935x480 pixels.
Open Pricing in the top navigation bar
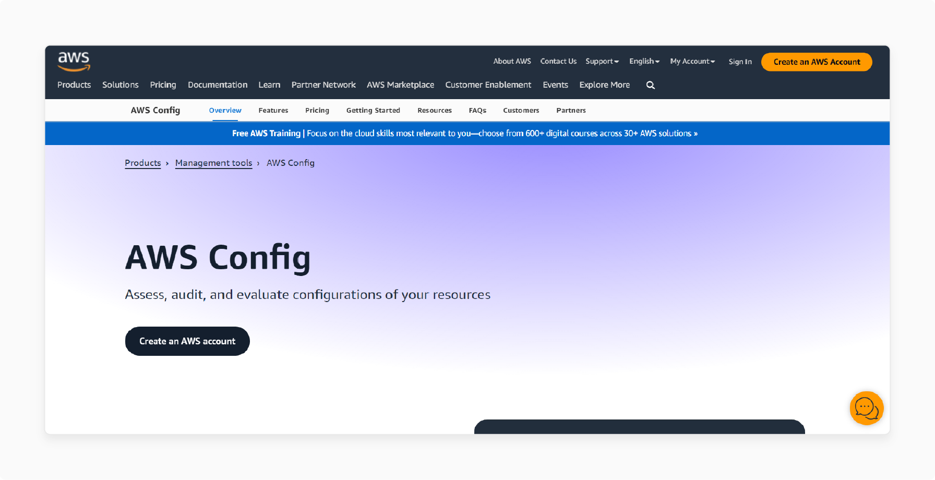point(163,85)
